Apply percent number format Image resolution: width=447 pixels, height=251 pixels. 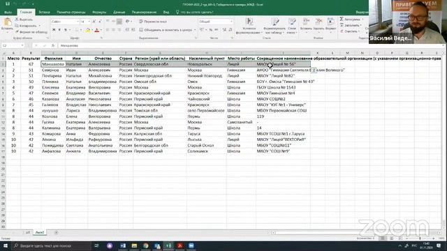point(210,30)
